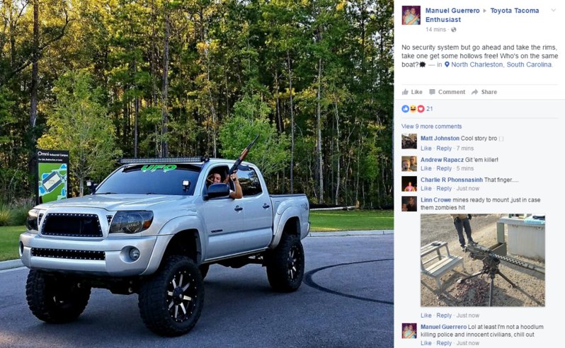Open the main truck photo
Viewport: 565px width, 348px height.
pyautogui.click(x=197, y=174)
